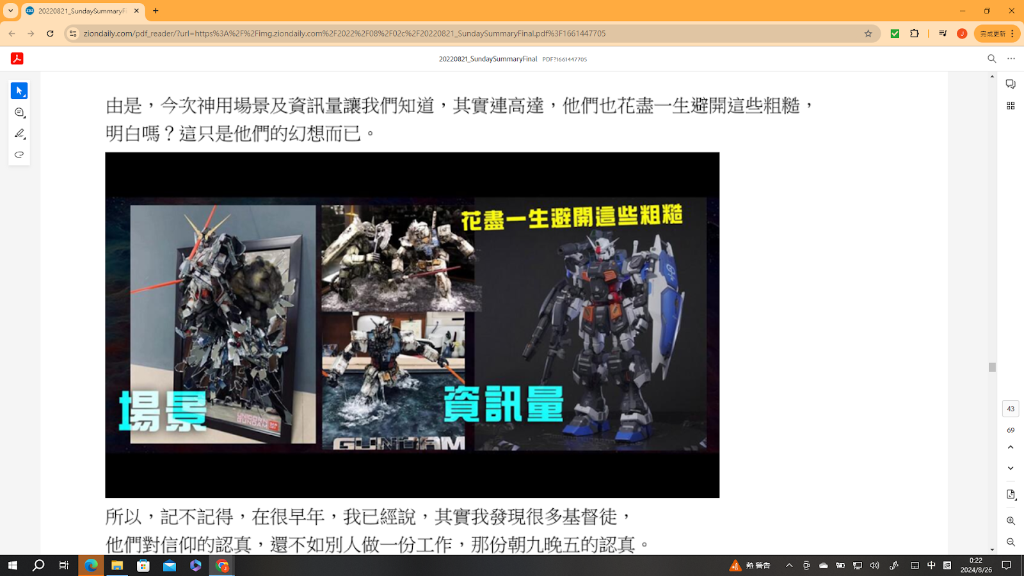Open the notification center
Image resolution: width=1024 pixels, height=576 pixels.
pos(1007,565)
